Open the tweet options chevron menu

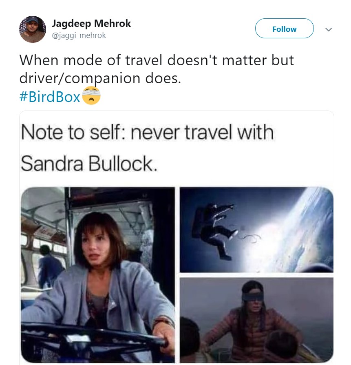329,29
